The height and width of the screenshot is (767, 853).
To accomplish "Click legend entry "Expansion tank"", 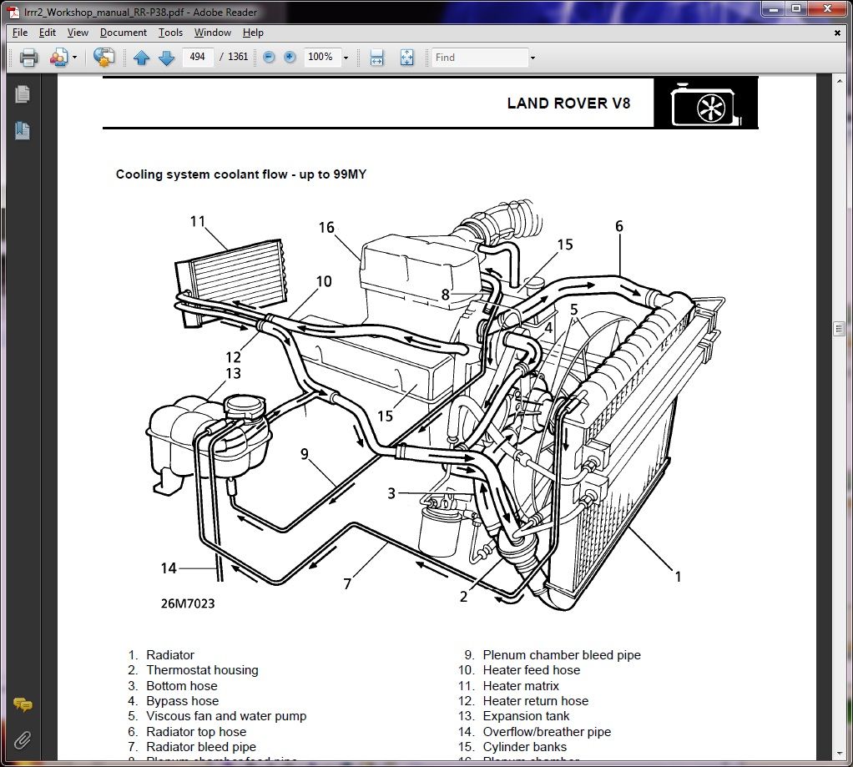I will coord(526,716).
